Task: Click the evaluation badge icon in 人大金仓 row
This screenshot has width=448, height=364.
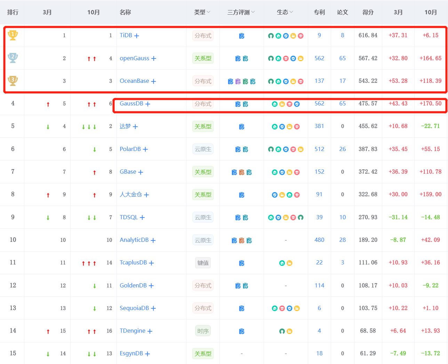Action: [242, 195]
